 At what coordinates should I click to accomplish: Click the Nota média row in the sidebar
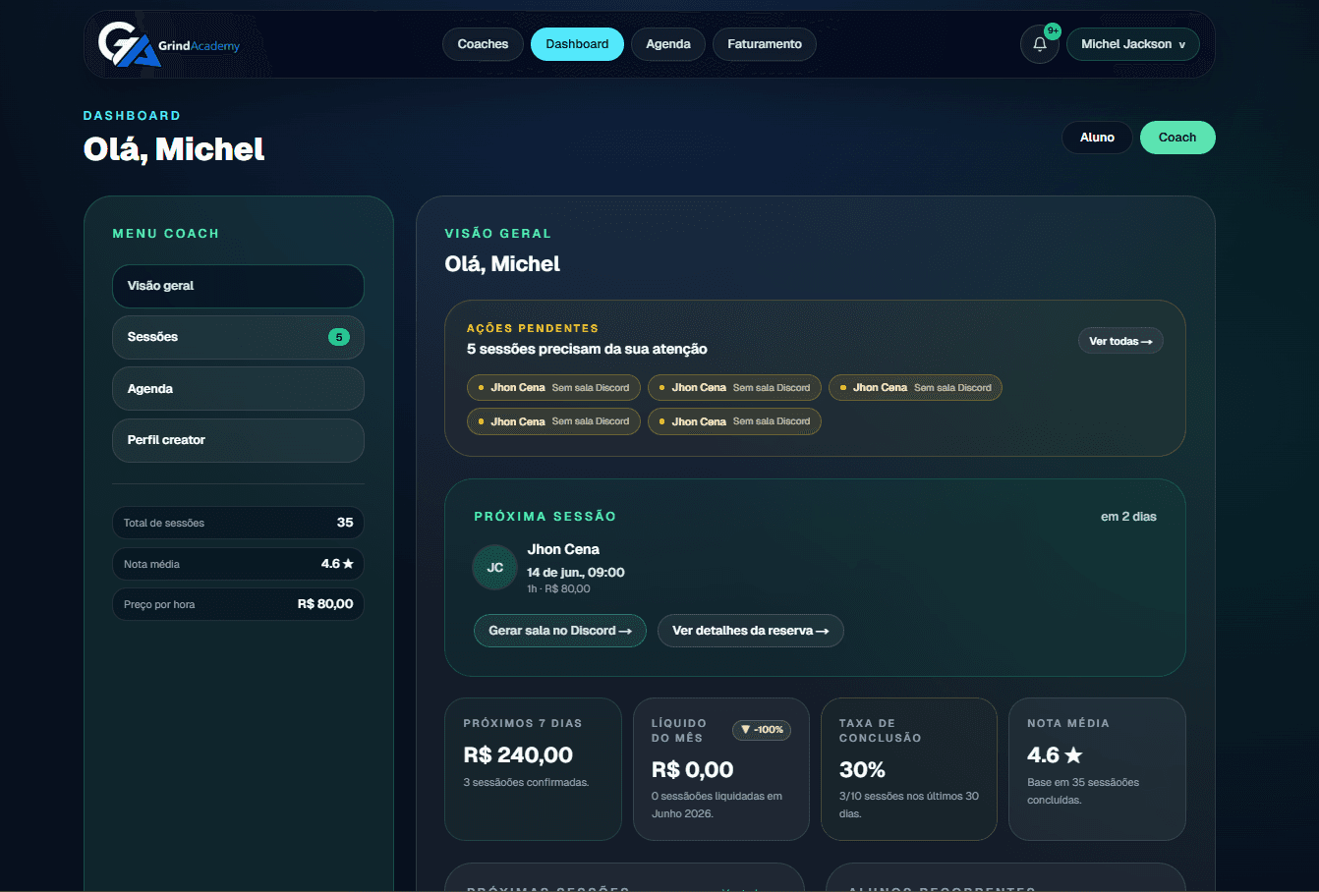(238, 564)
